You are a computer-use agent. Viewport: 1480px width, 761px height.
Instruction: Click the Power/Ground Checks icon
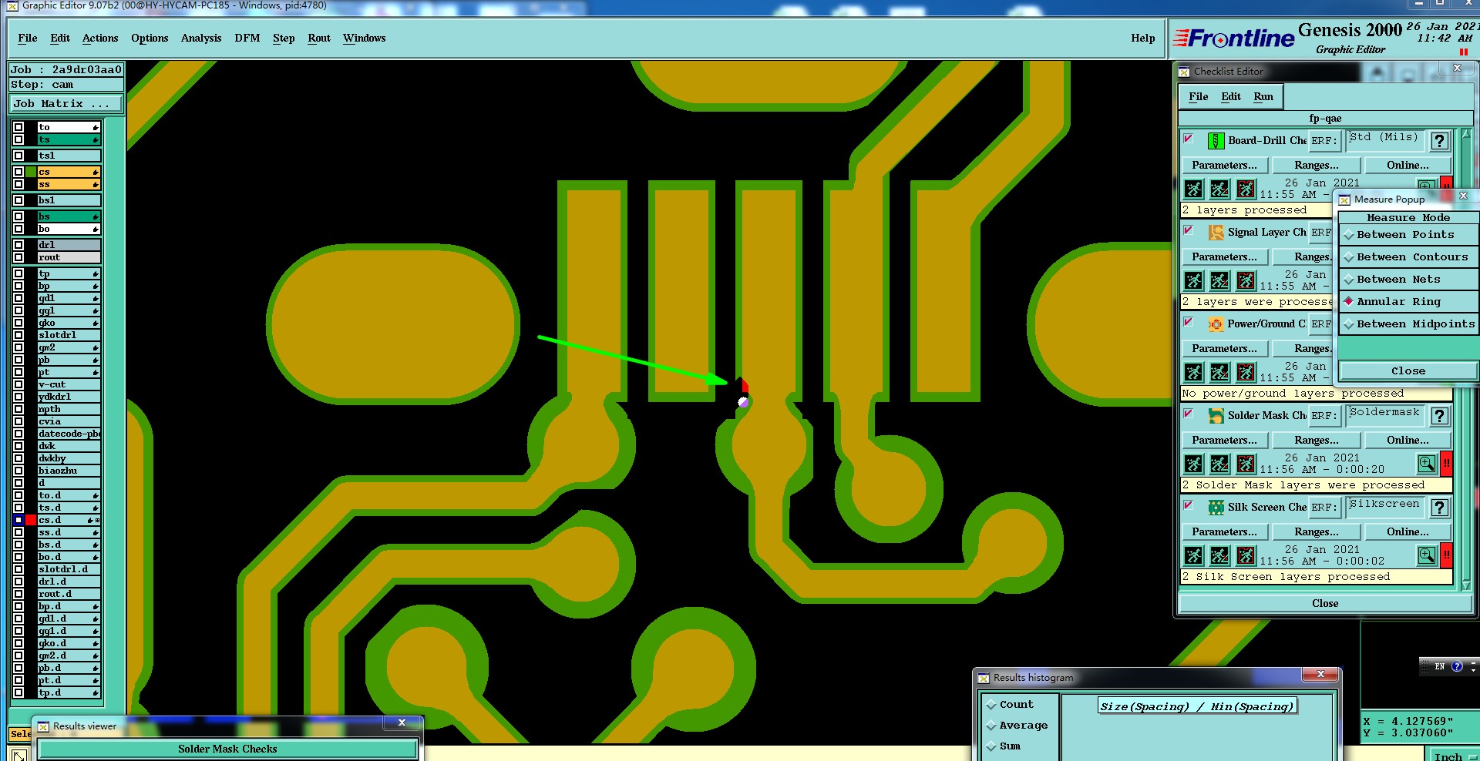tap(1216, 324)
